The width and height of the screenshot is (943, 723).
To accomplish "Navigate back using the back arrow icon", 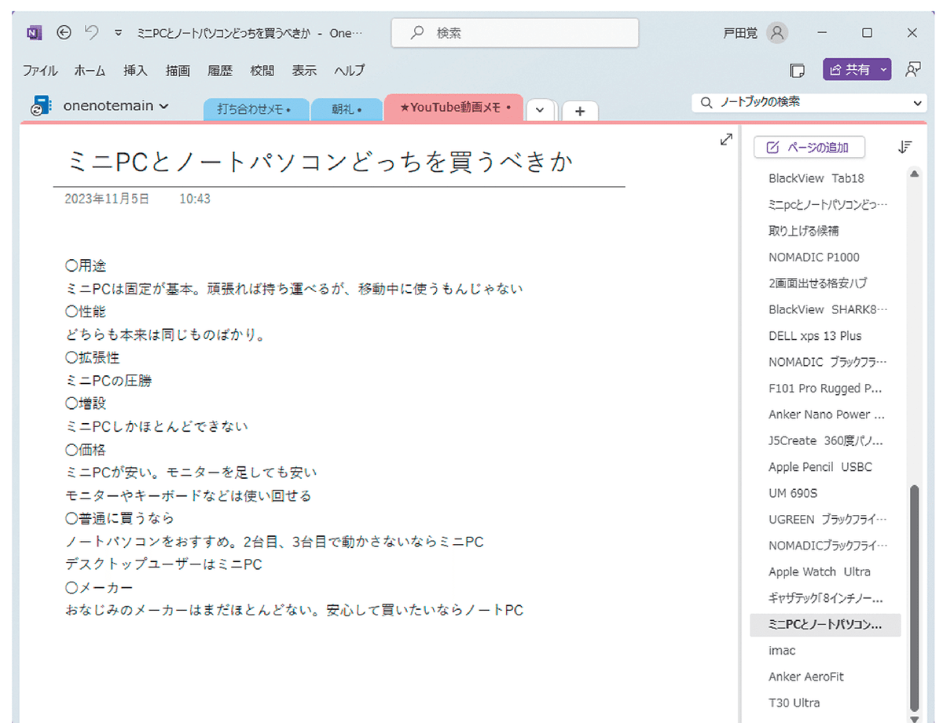I will (x=63, y=32).
